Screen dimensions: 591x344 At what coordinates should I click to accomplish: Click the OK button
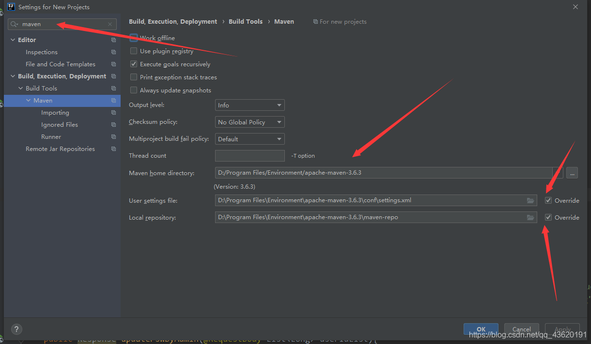pos(481,328)
